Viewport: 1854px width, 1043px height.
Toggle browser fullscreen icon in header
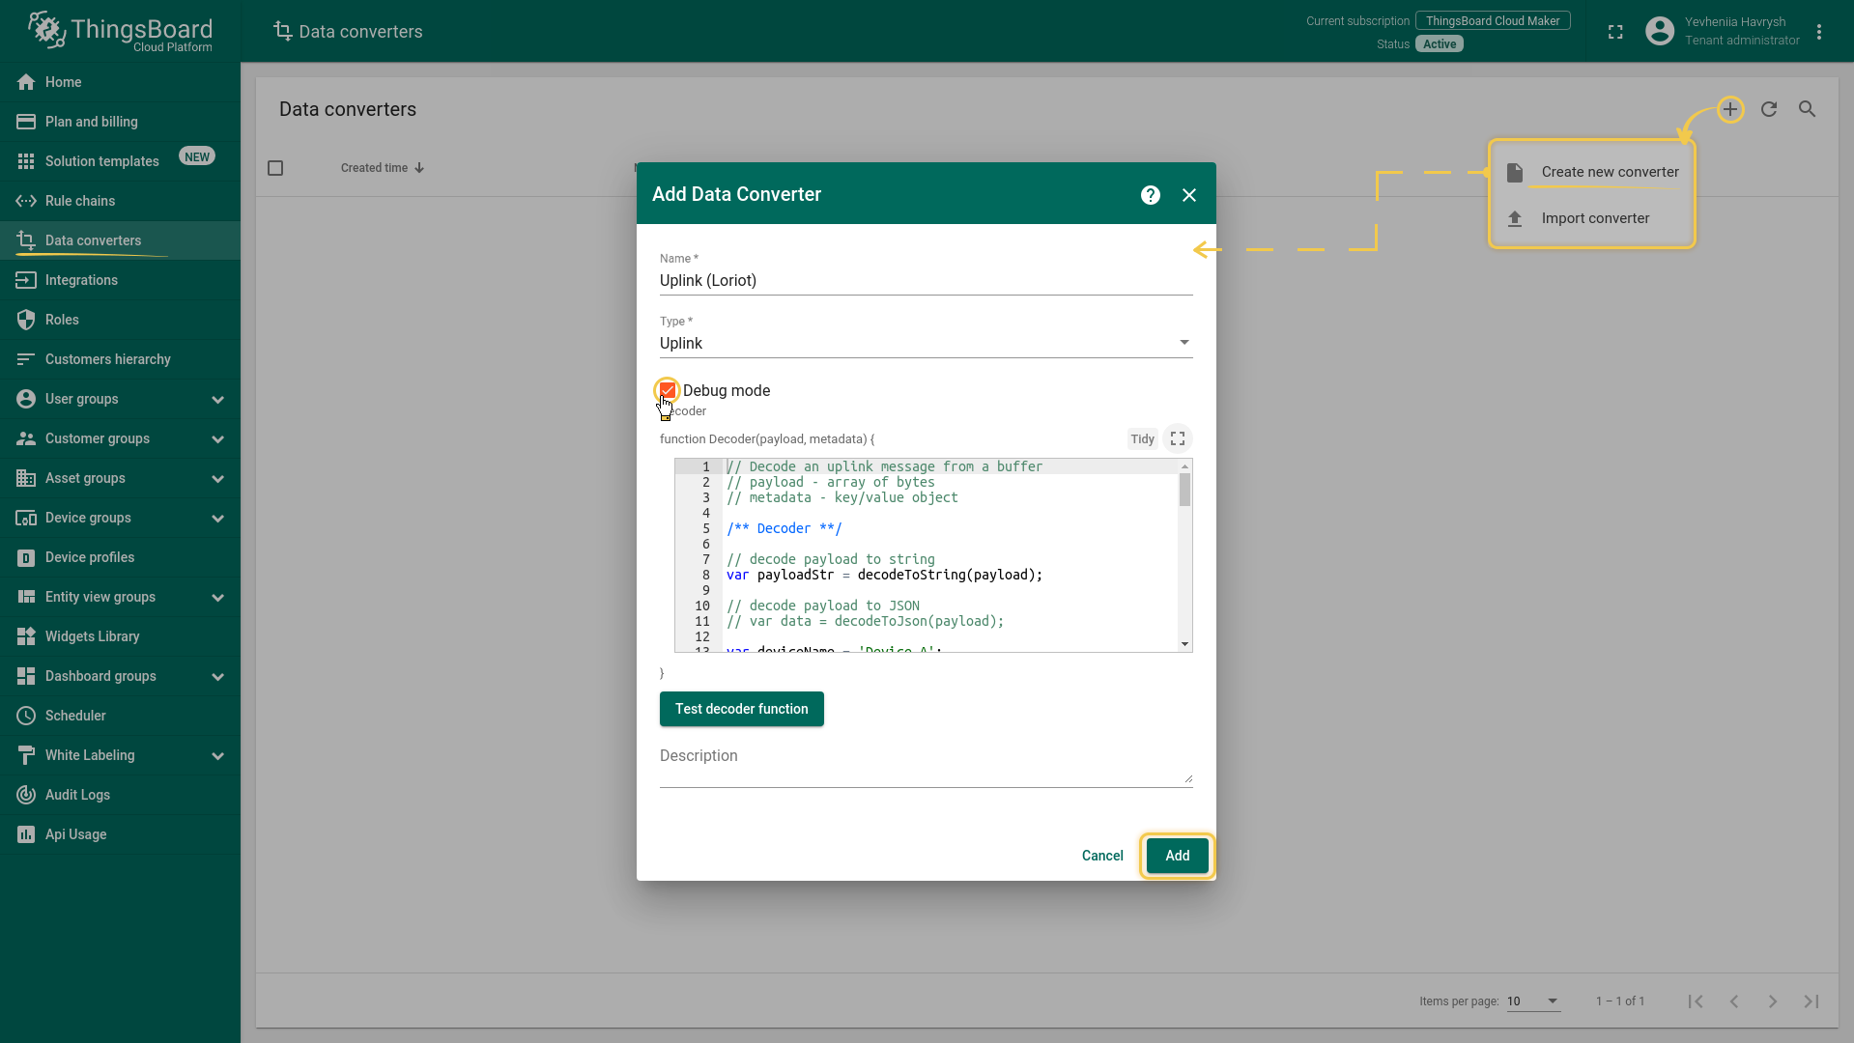point(1614,32)
